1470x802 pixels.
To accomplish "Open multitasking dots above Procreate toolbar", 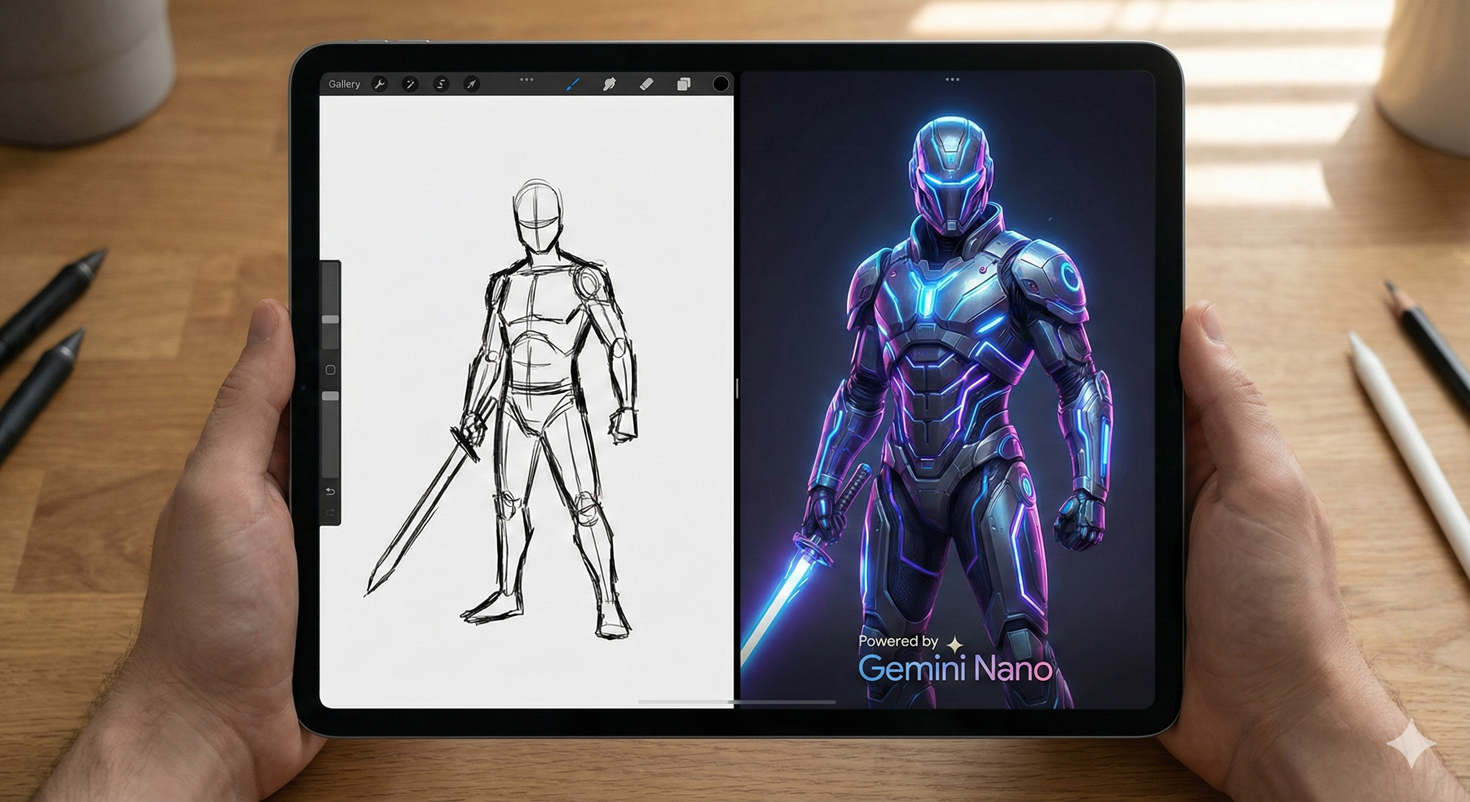I will (x=526, y=79).
